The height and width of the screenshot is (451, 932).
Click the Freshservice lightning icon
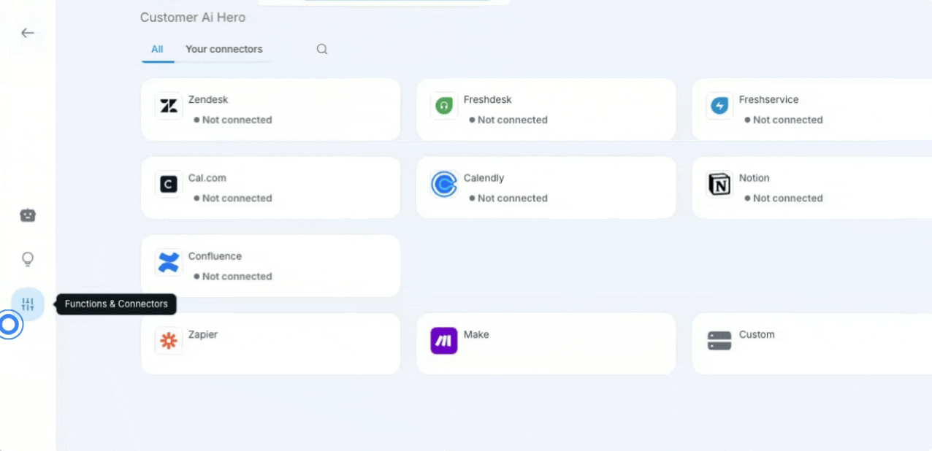[719, 107]
